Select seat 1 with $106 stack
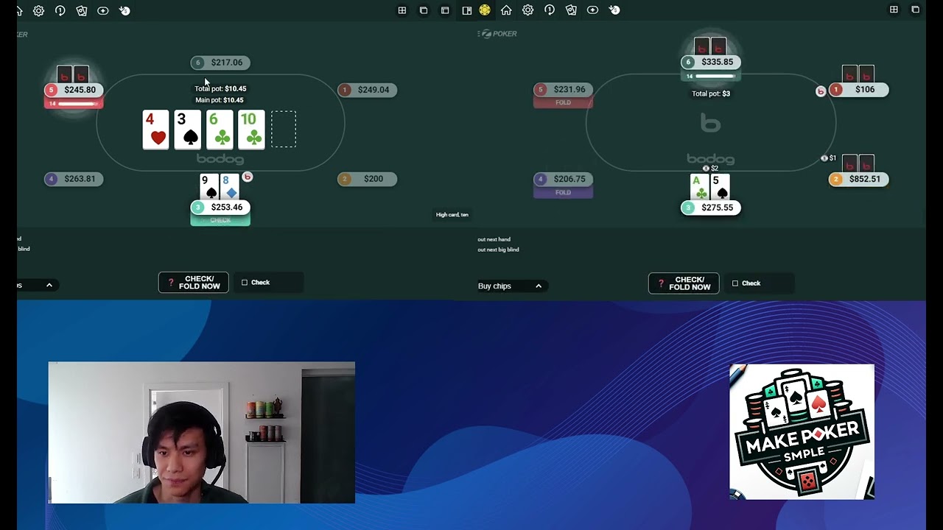Viewport: 943px width, 530px height. coord(858,90)
